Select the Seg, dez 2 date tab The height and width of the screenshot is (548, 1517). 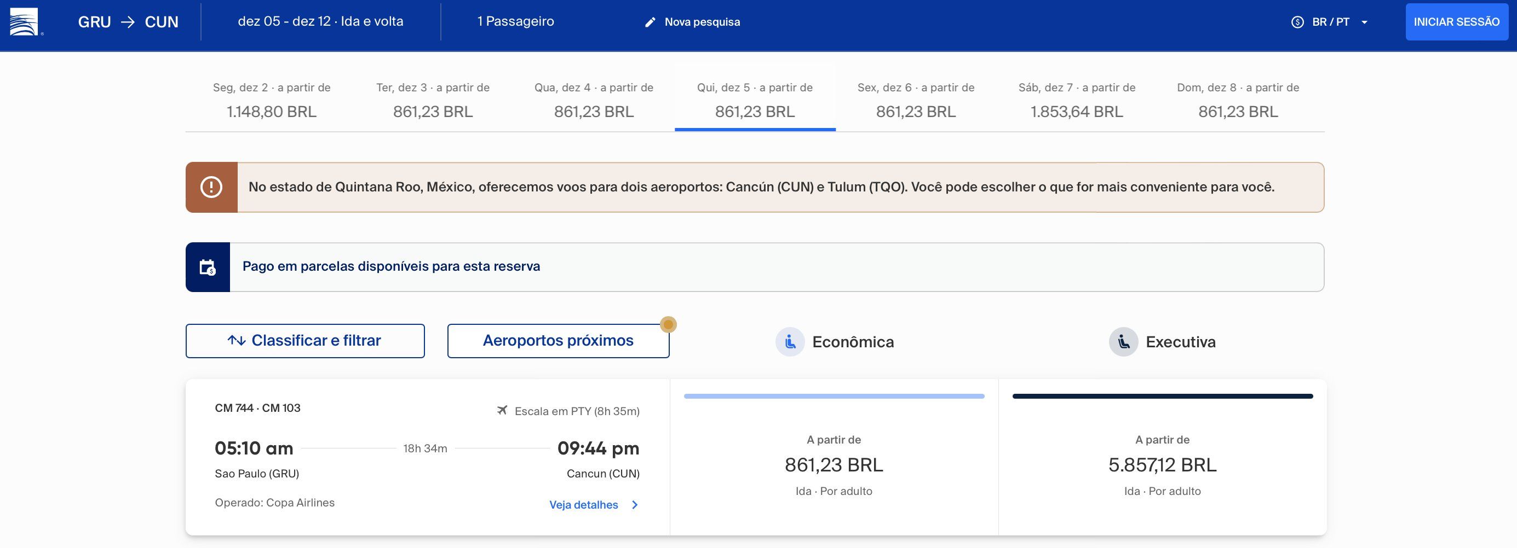[x=272, y=100]
